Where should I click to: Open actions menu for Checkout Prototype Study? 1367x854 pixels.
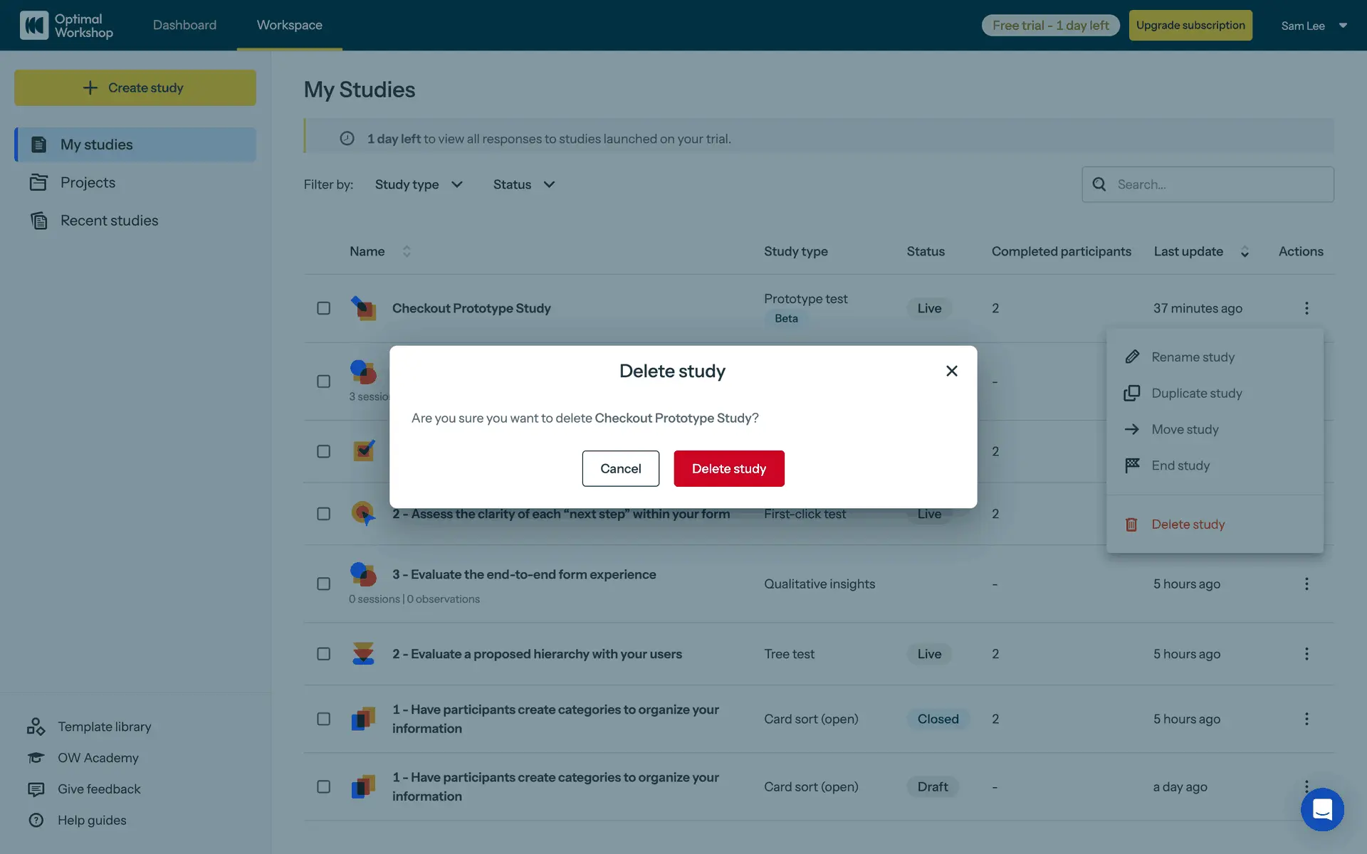[x=1306, y=308]
